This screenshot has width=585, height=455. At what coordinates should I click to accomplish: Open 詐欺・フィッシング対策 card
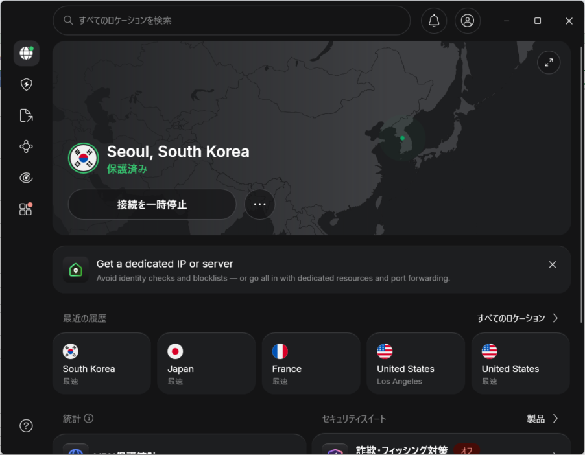[441, 445]
